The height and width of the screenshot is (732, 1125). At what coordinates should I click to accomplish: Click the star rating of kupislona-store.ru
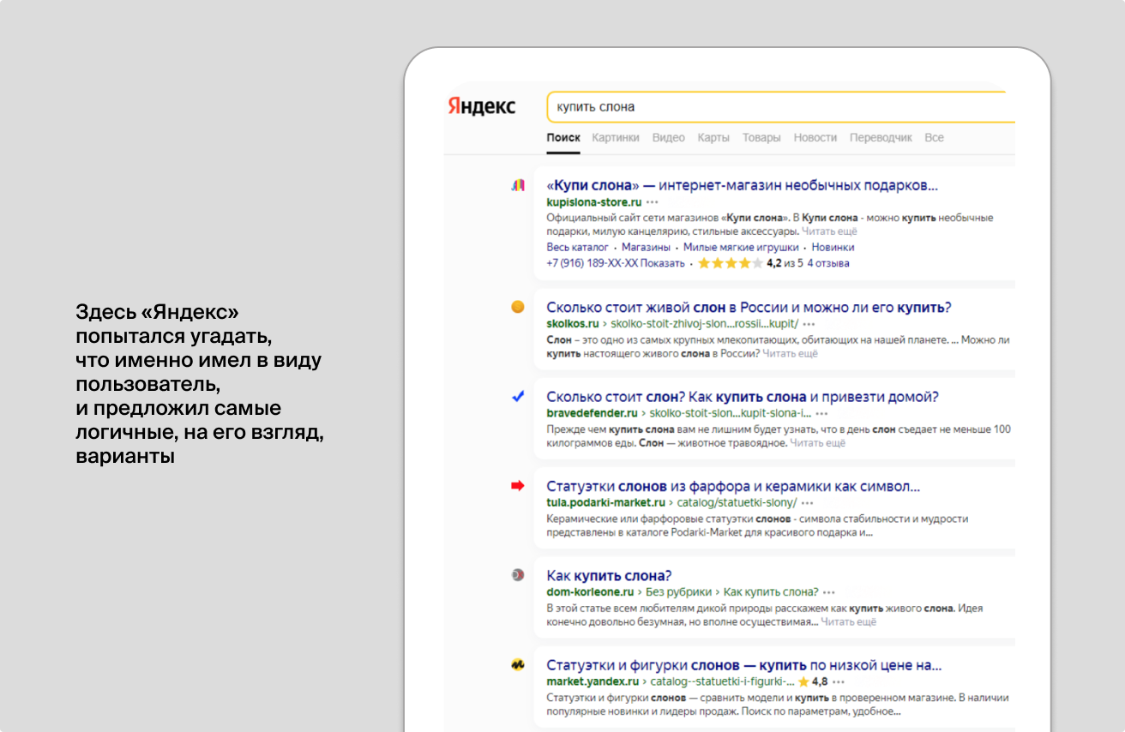[731, 263]
